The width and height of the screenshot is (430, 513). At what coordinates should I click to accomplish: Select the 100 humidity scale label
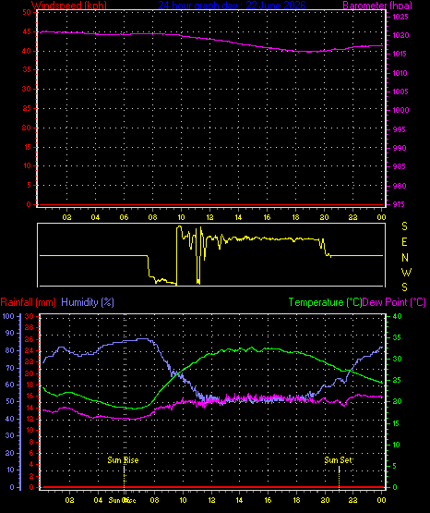pyautogui.click(x=8, y=316)
